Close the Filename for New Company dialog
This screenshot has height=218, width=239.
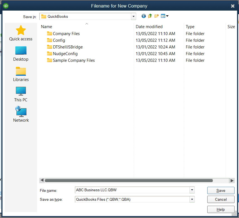pyautogui.click(x=233, y=6)
